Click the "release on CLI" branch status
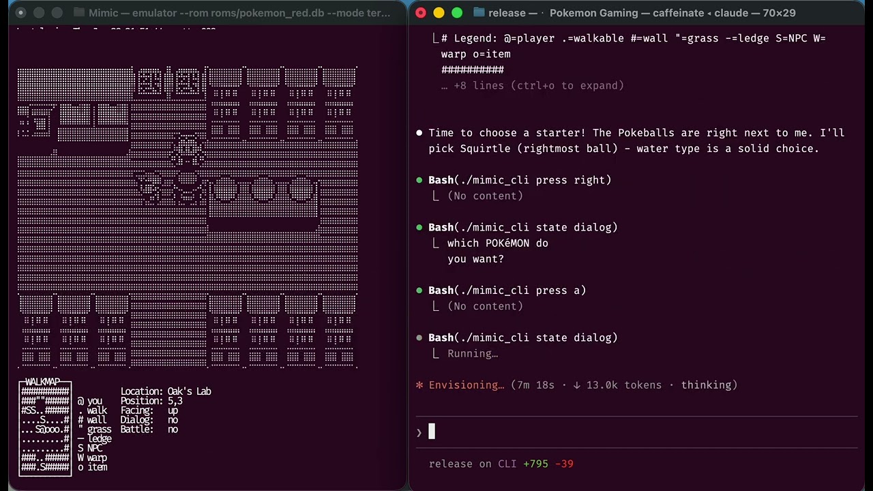Viewport: 873px width, 491px height. (473, 464)
